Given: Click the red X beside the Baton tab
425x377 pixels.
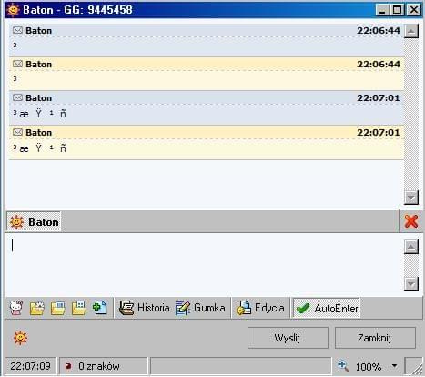Looking at the screenshot, I should click(411, 221).
